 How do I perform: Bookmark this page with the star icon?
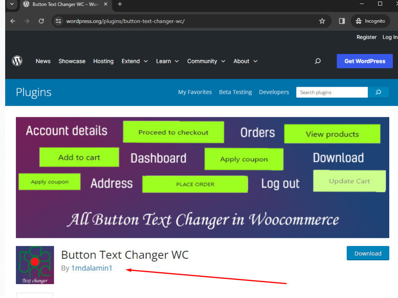tap(322, 21)
